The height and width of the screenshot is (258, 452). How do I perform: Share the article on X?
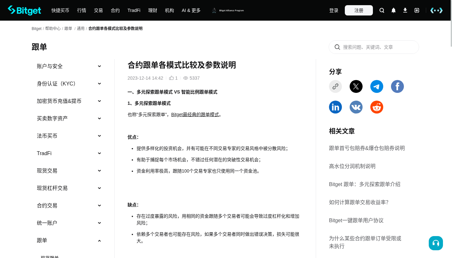tap(356, 86)
